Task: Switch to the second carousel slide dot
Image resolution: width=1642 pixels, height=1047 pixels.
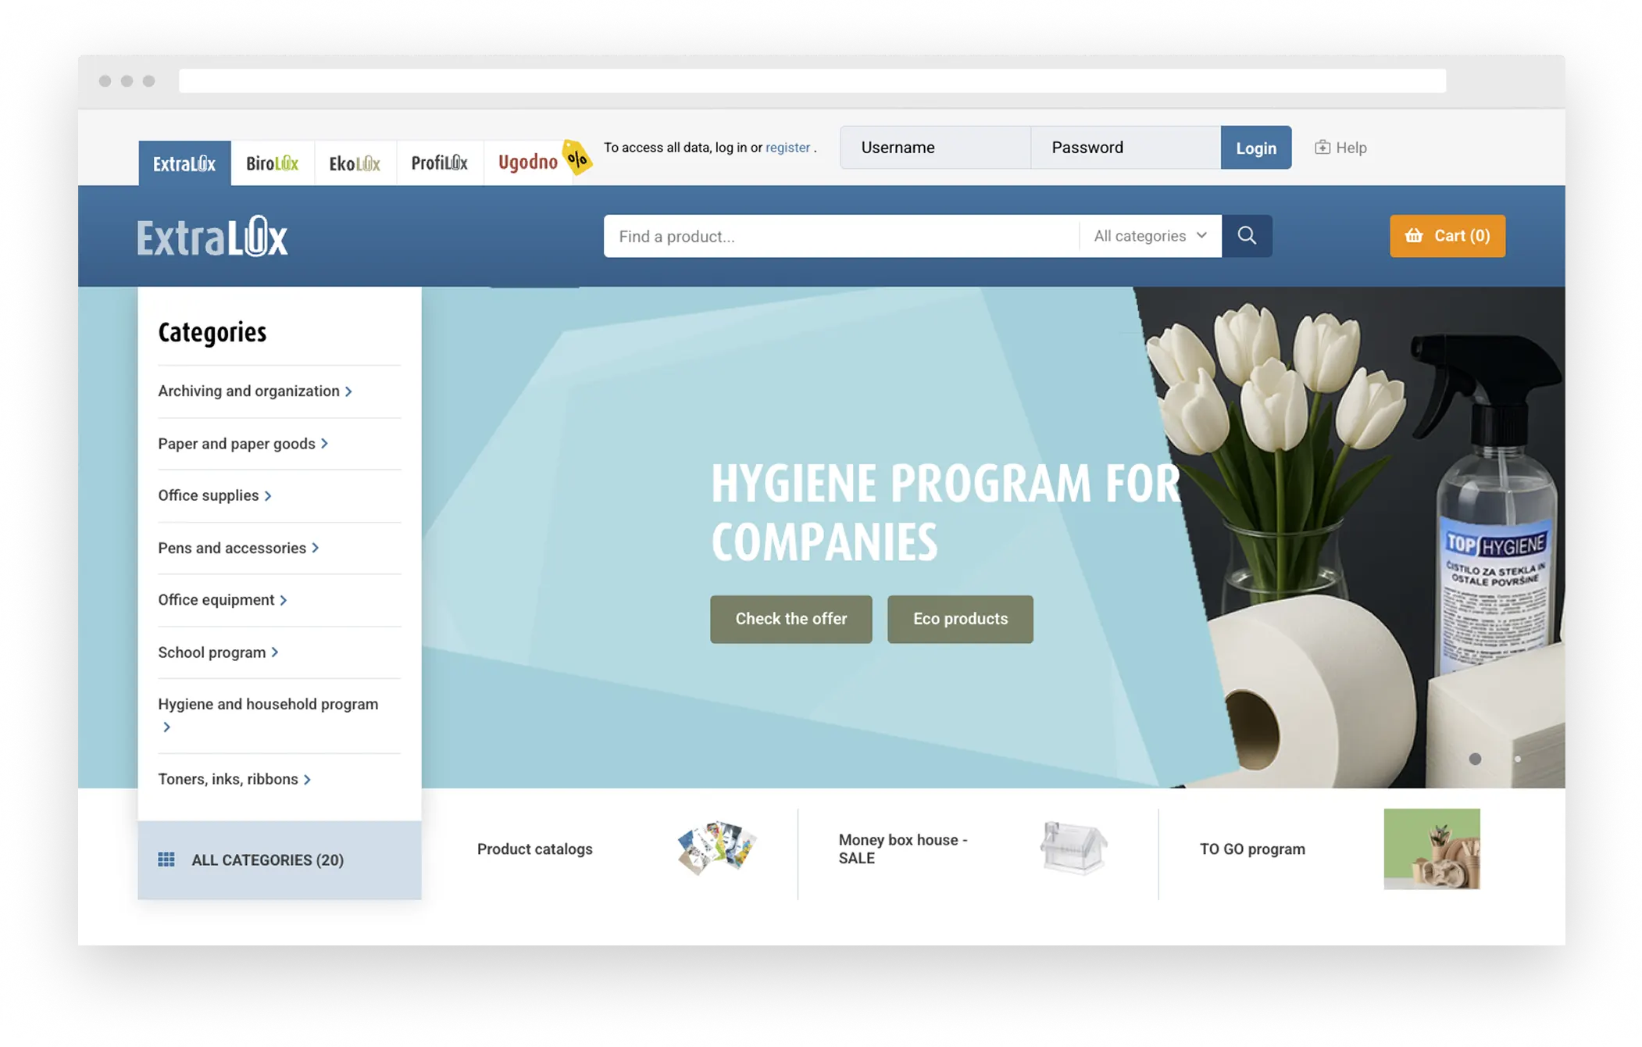Action: point(1517,759)
